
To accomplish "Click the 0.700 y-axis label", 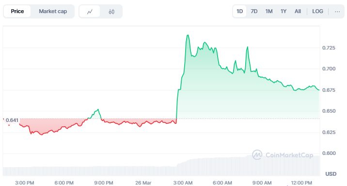I will pos(329,69).
